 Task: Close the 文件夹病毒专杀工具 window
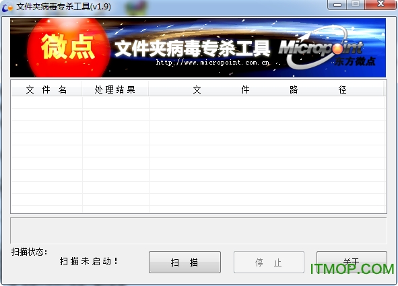(380, 4)
